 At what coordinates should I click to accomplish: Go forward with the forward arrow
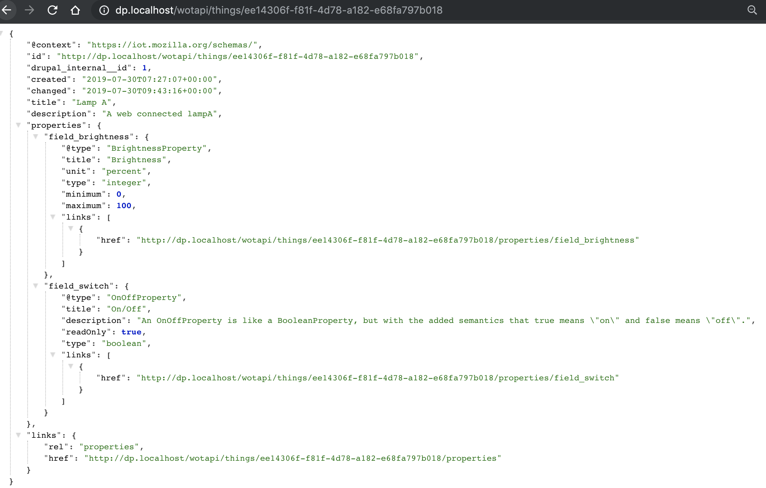[x=29, y=10]
